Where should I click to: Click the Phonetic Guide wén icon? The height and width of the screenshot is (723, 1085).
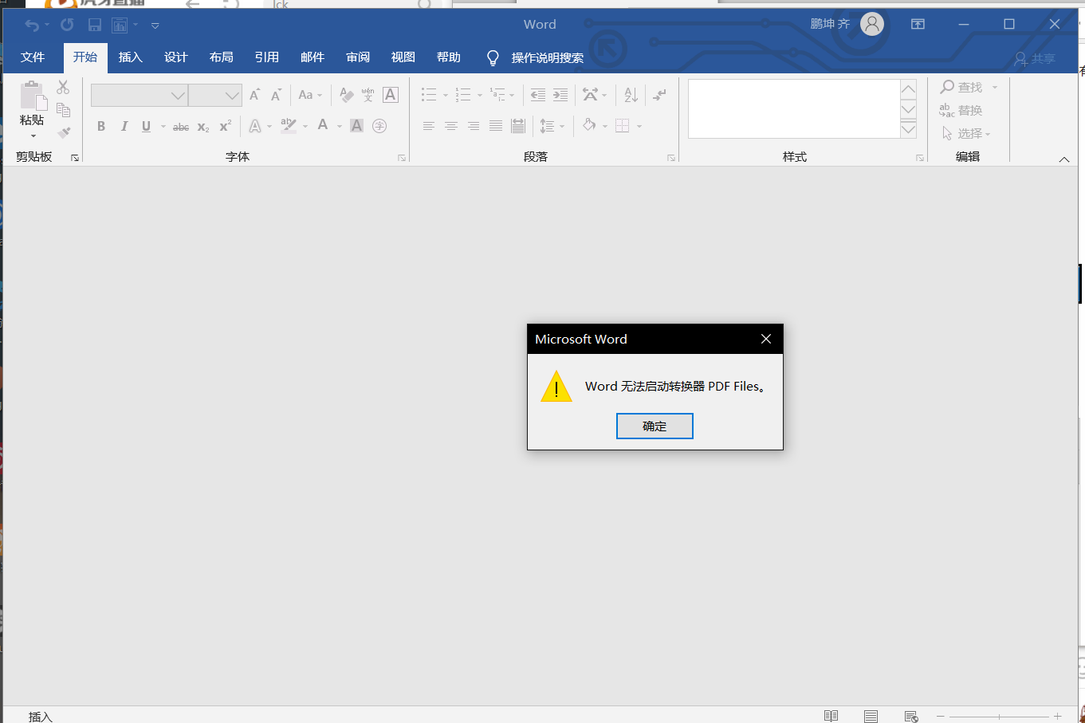point(368,95)
